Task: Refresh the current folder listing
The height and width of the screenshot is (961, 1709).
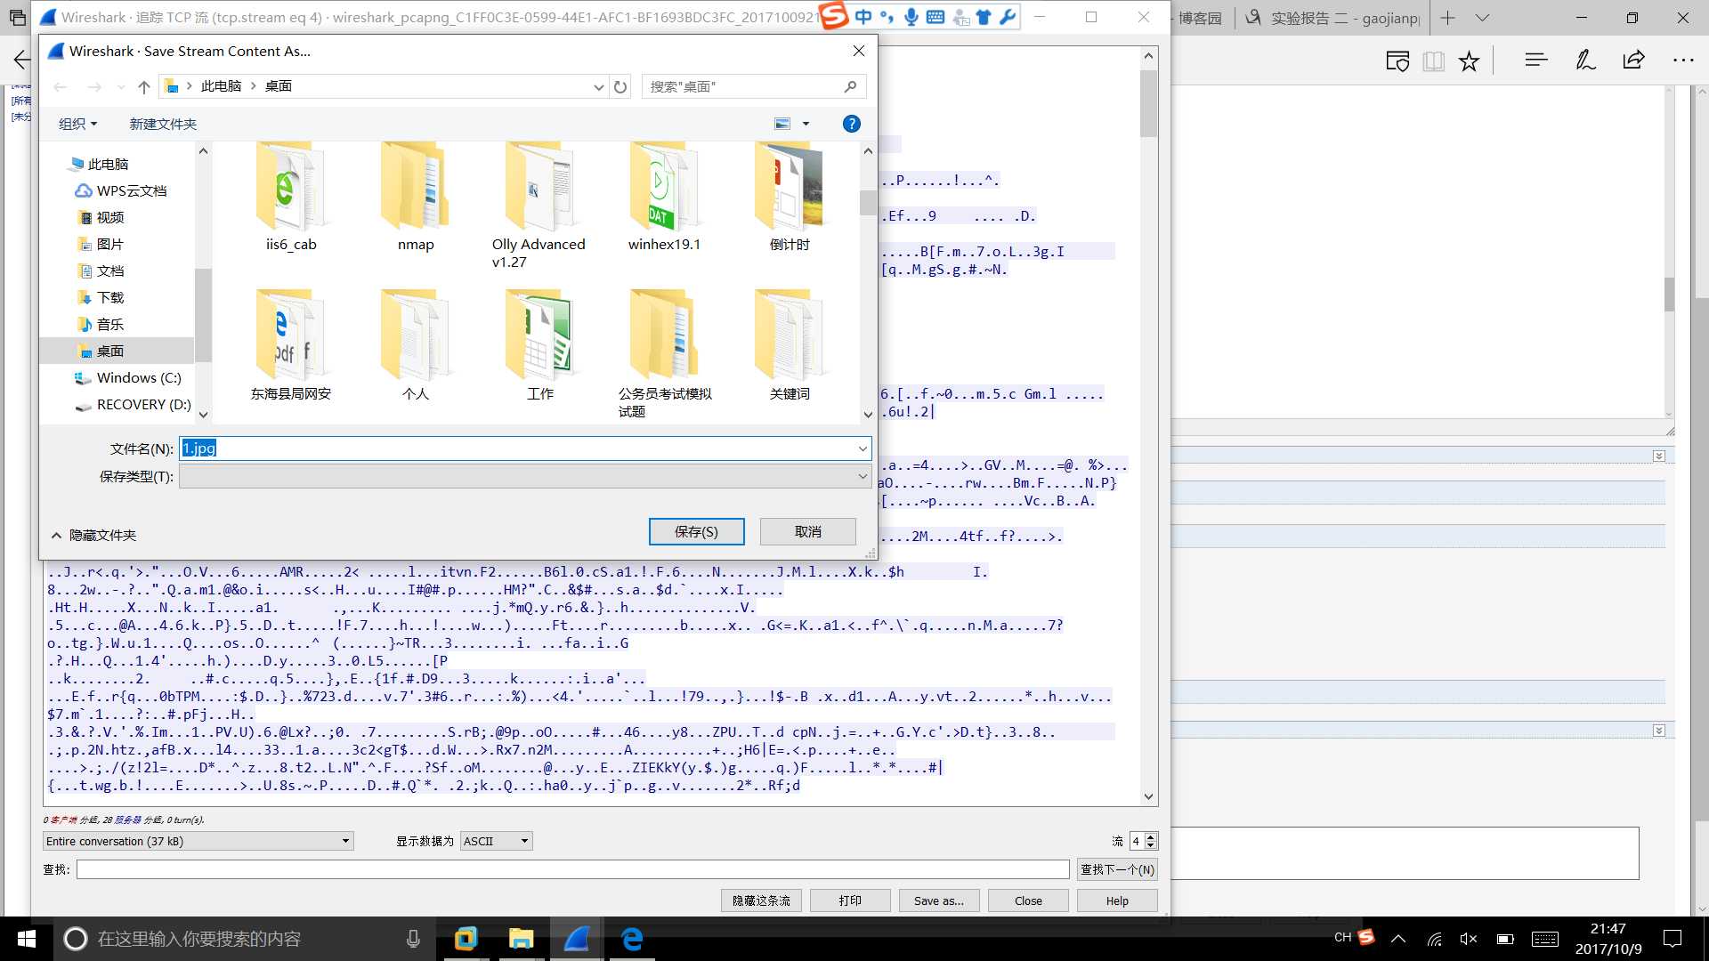Action: 620,86
